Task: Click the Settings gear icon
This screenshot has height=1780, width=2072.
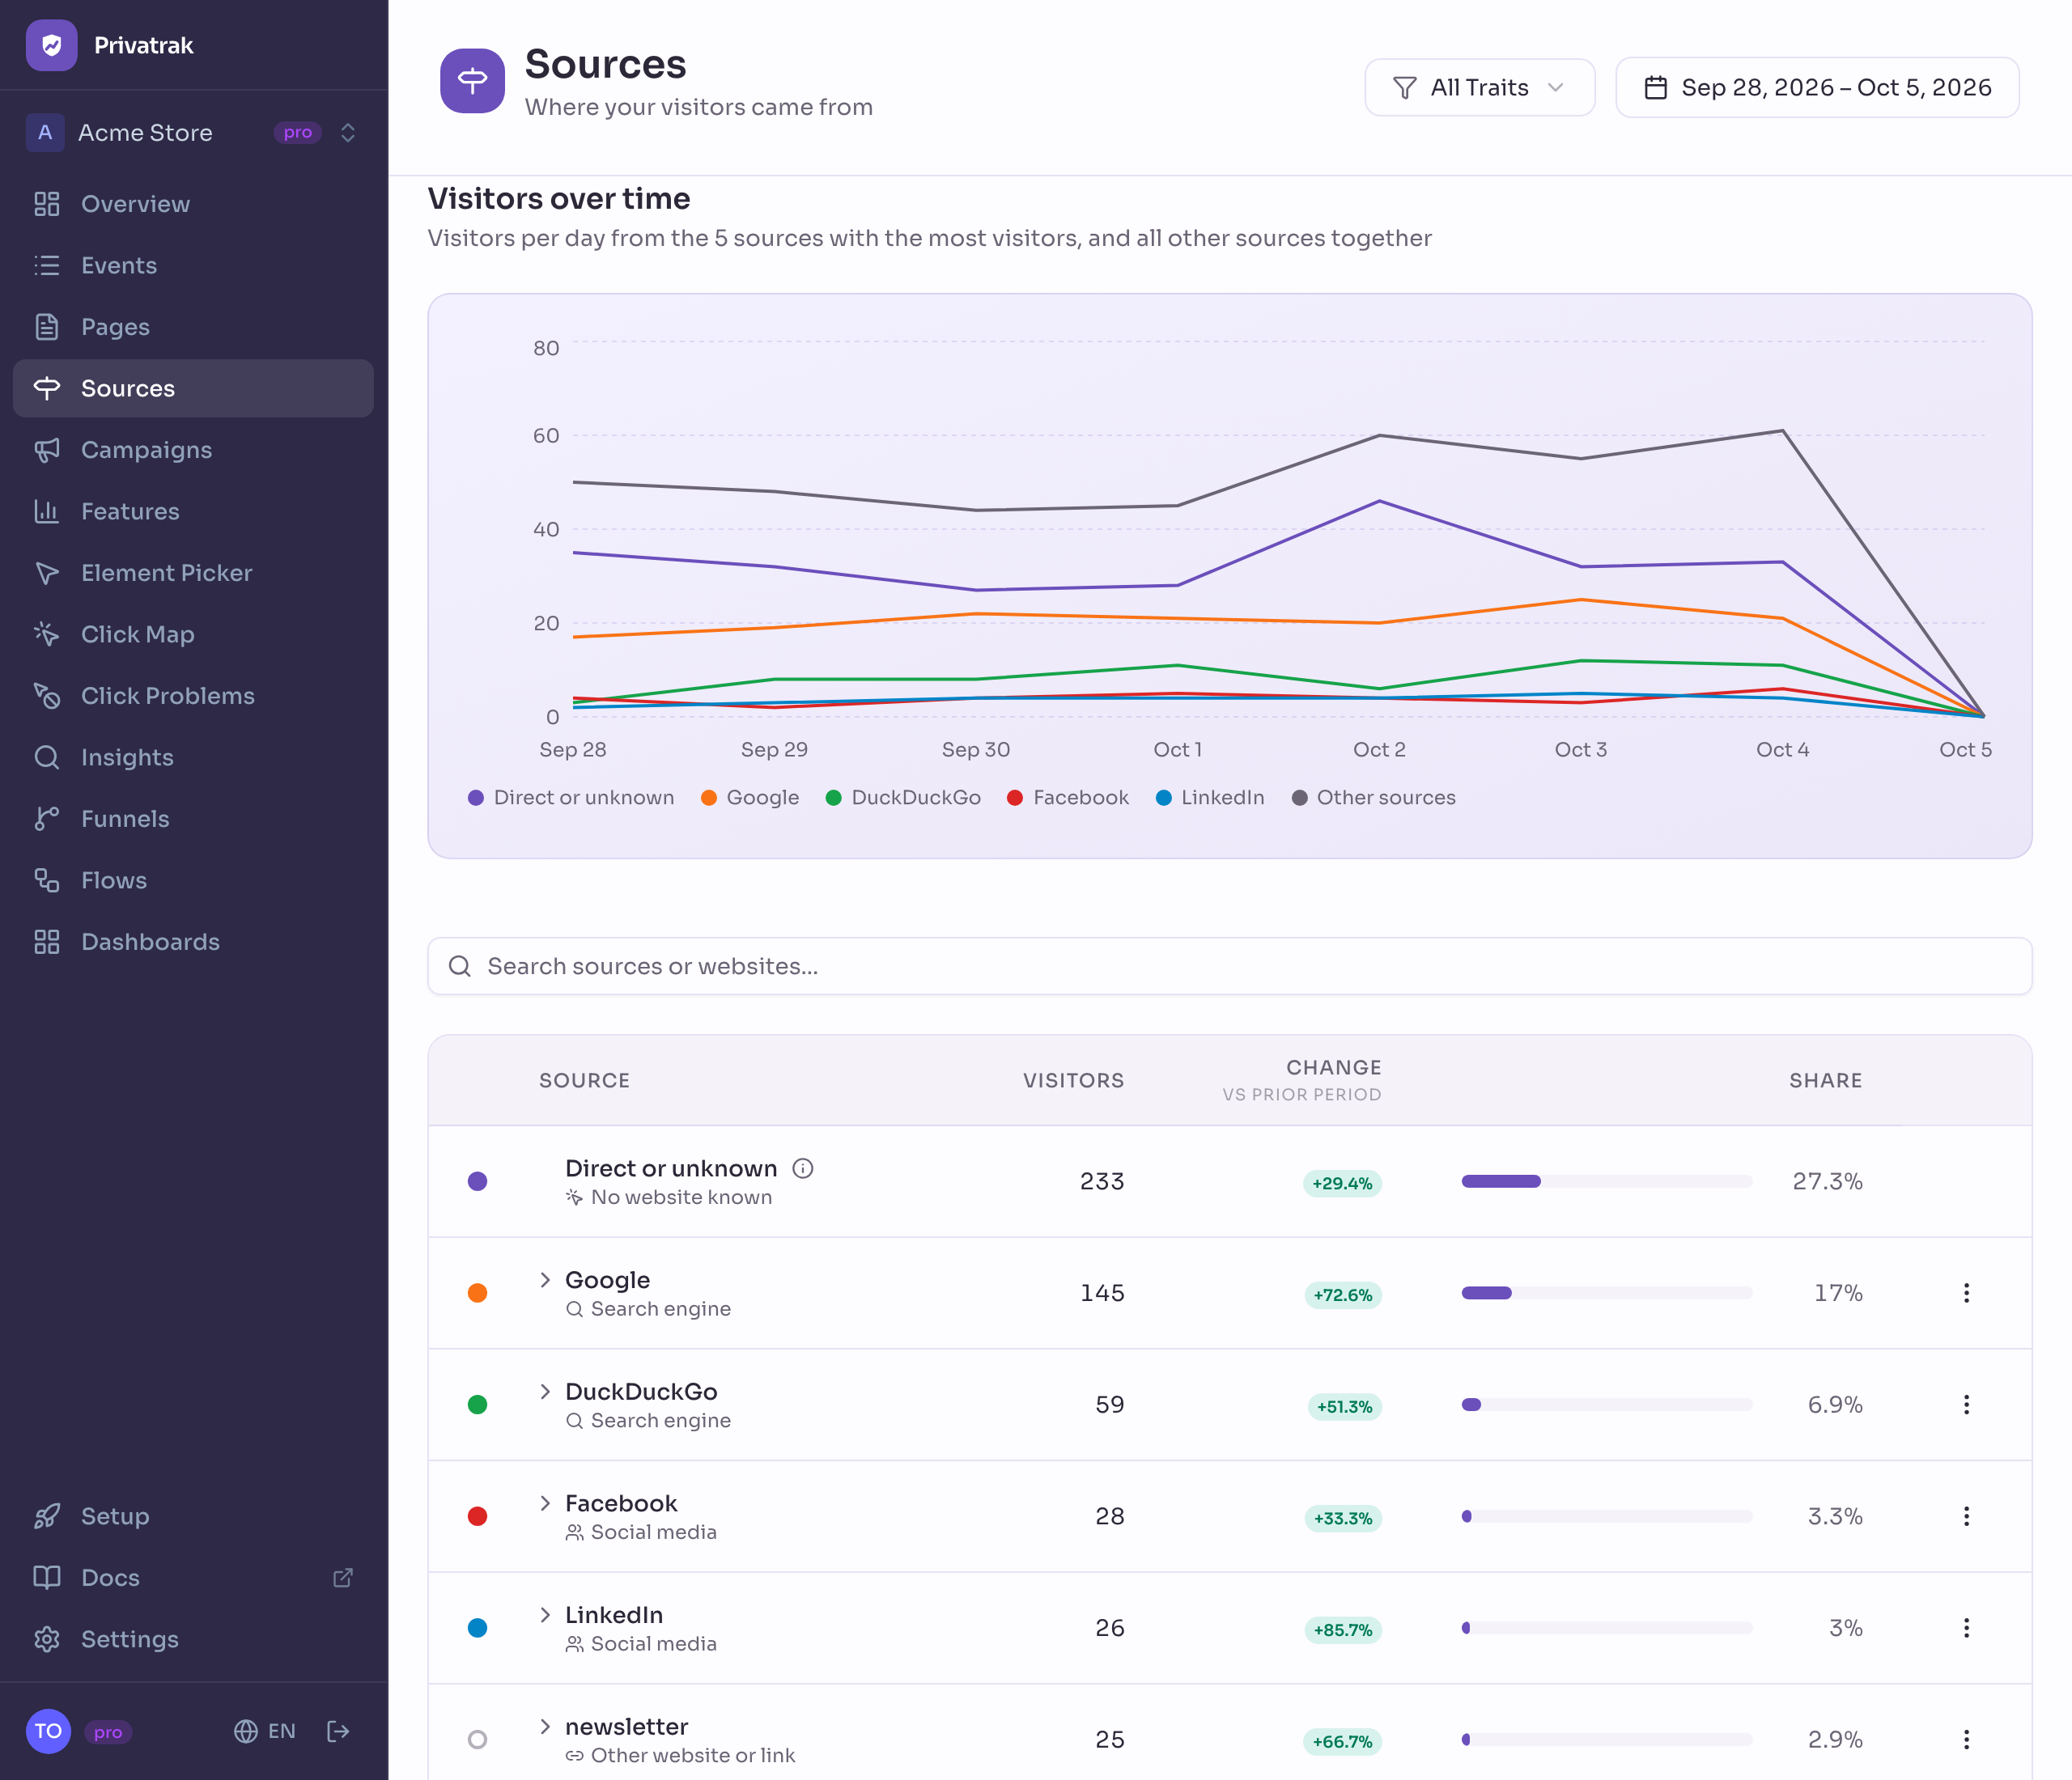Action: click(47, 1639)
